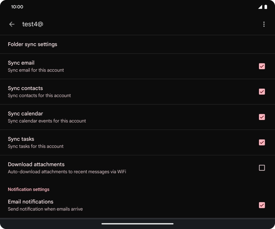Click the 'test4@' account title
The width and height of the screenshot is (275, 229).
click(33, 24)
